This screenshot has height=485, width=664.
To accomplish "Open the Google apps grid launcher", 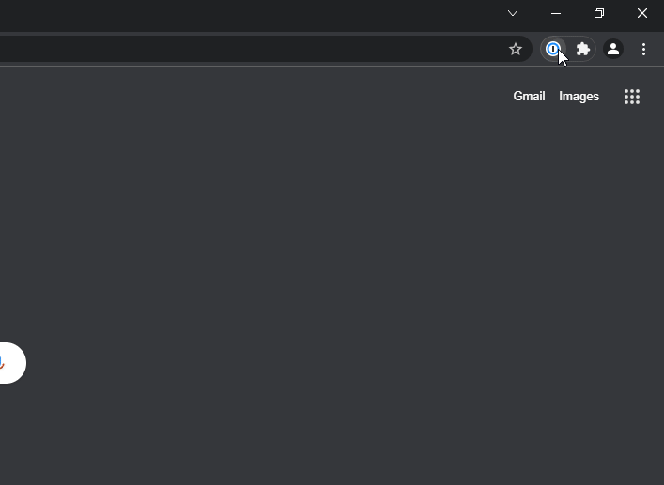I will coord(632,97).
